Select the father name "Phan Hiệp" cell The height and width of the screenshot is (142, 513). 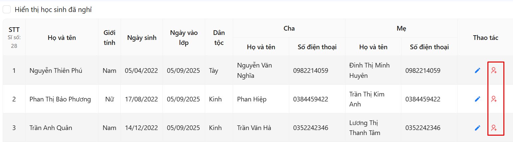pos(252,99)
